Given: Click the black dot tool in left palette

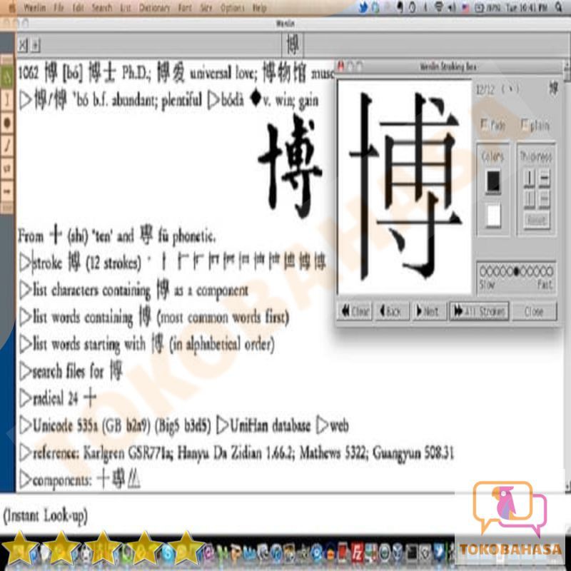Looking at the screenshot, I should point(7,123).
